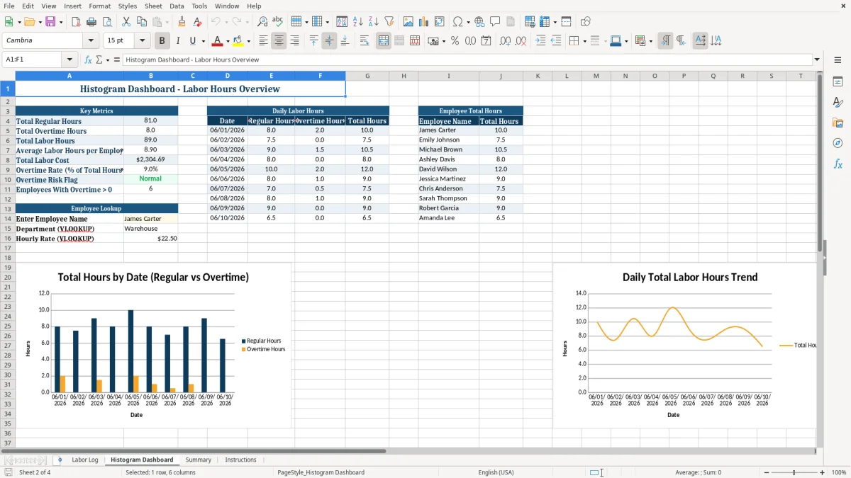Open the Borders dropdown arrow

584,41
